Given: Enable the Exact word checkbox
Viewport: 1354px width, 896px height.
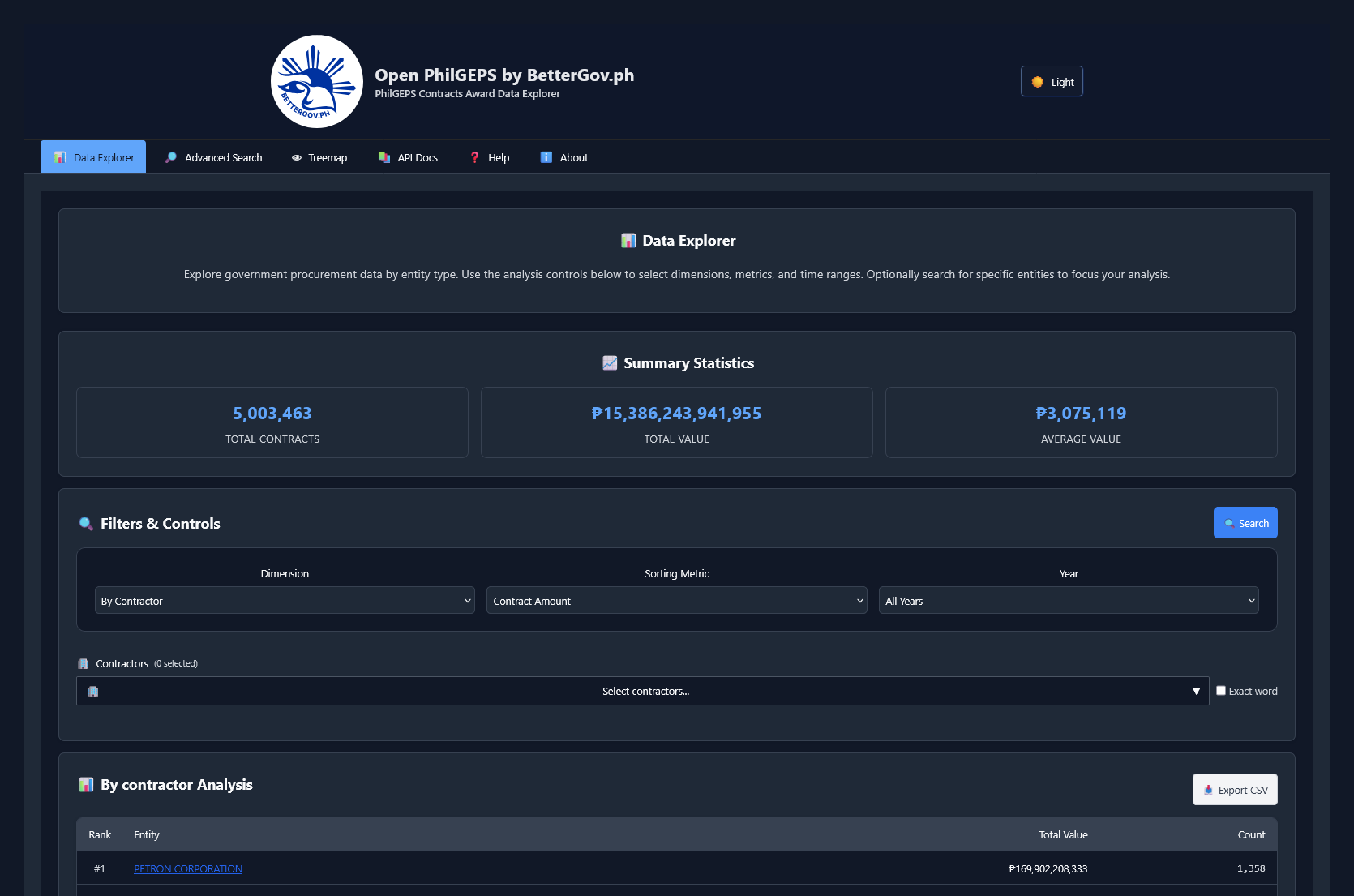Looking at the screenshot, I should pos(1221,691).
